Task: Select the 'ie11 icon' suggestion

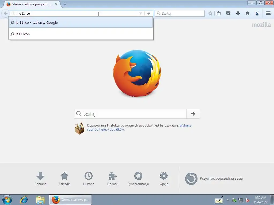Action: pos(81,34)
